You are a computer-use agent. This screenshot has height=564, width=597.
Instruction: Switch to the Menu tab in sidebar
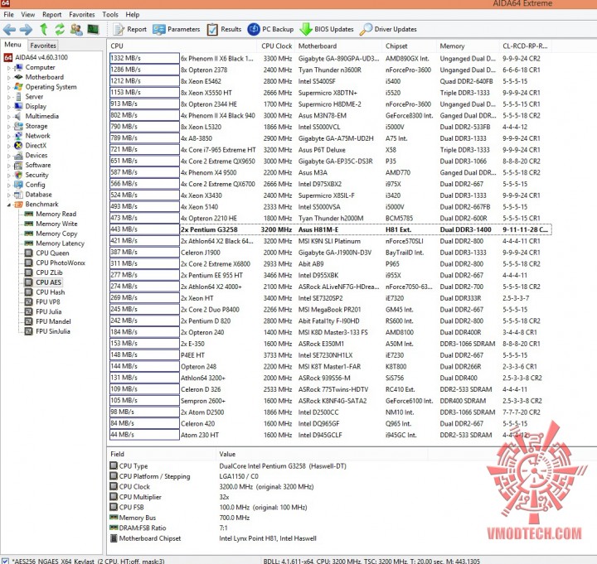tap(13, 45)
